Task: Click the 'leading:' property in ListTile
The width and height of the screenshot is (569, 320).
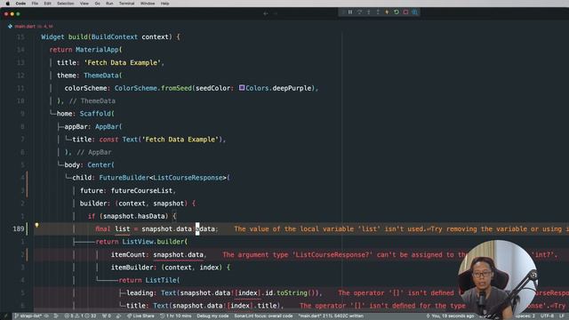Action: (x=140, y=293)
